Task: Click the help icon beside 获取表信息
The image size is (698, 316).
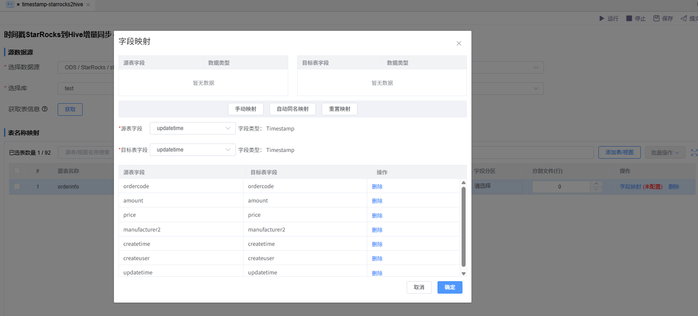Action: [x=45, y=109]
